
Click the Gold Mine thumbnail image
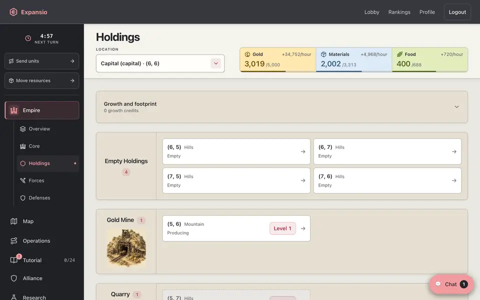click(126, 248)
